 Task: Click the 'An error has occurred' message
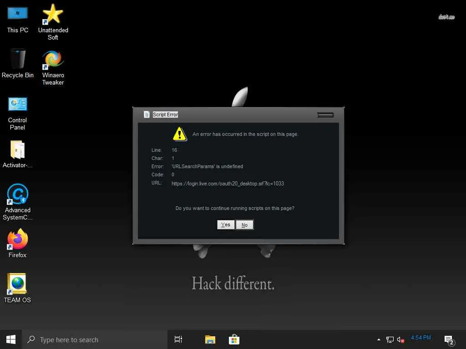point(245,134)
